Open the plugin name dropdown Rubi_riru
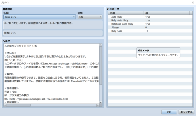196x116 pixels. point(40,17)
